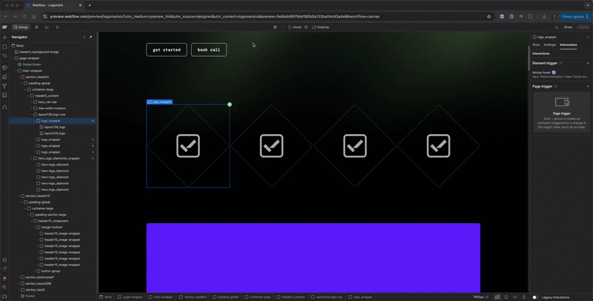The width and height of the screenshot is (593, 301).
Task: Switch to the Settings tab
Action: point(550,45)
